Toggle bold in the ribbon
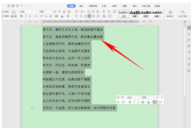191x128 pixels. (x=22, y=16)
